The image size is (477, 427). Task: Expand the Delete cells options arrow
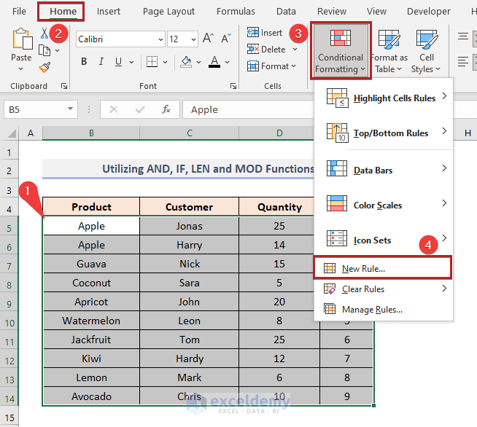pyautogui.click(x=295, y=50)
